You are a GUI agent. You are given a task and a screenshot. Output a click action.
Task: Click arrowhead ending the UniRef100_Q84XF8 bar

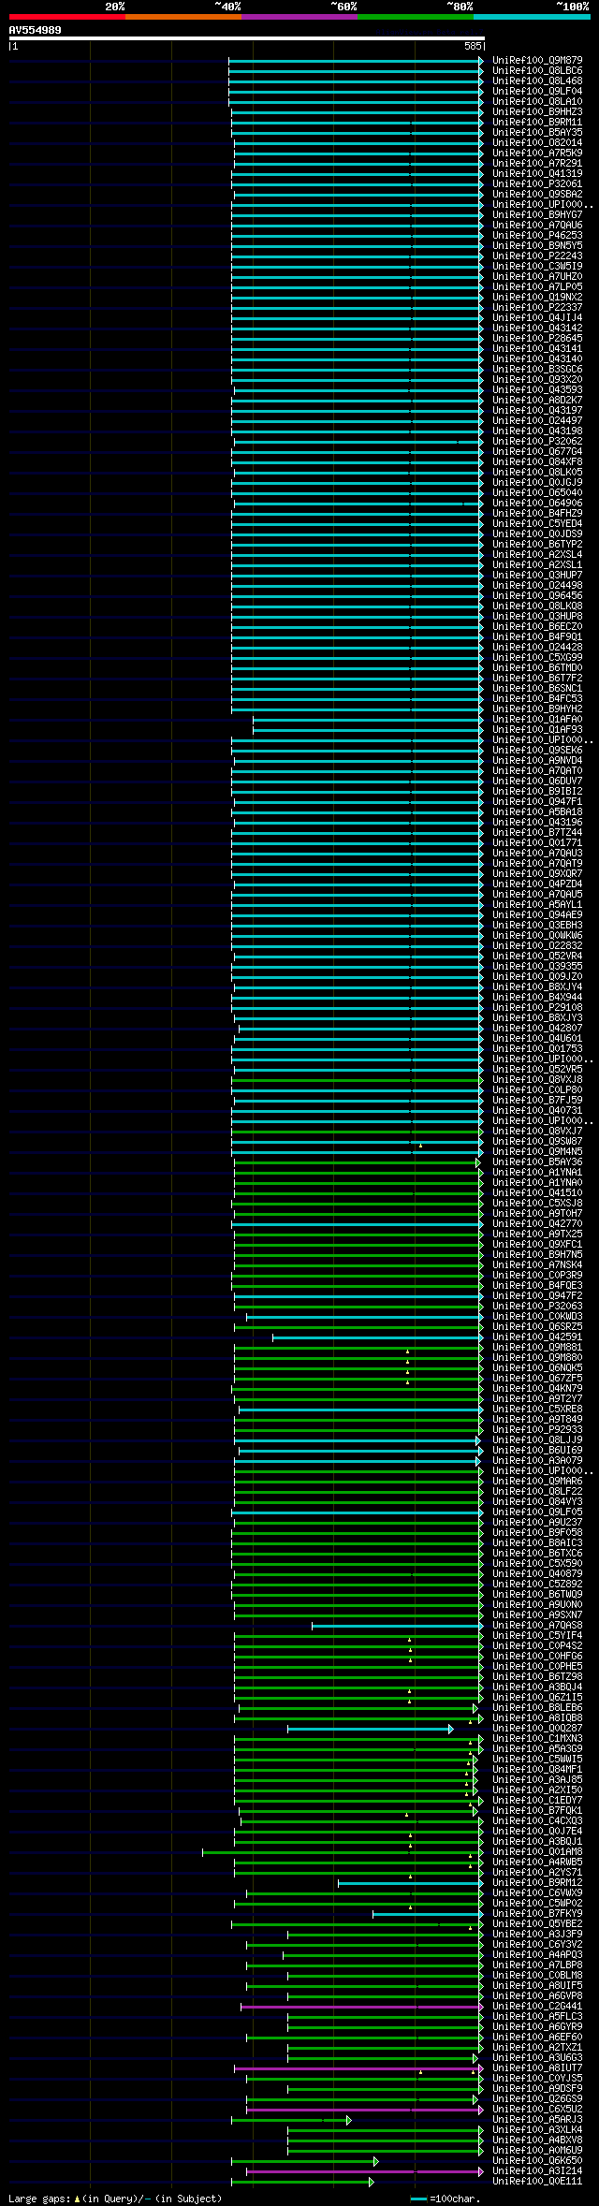[x=481, y=462]
